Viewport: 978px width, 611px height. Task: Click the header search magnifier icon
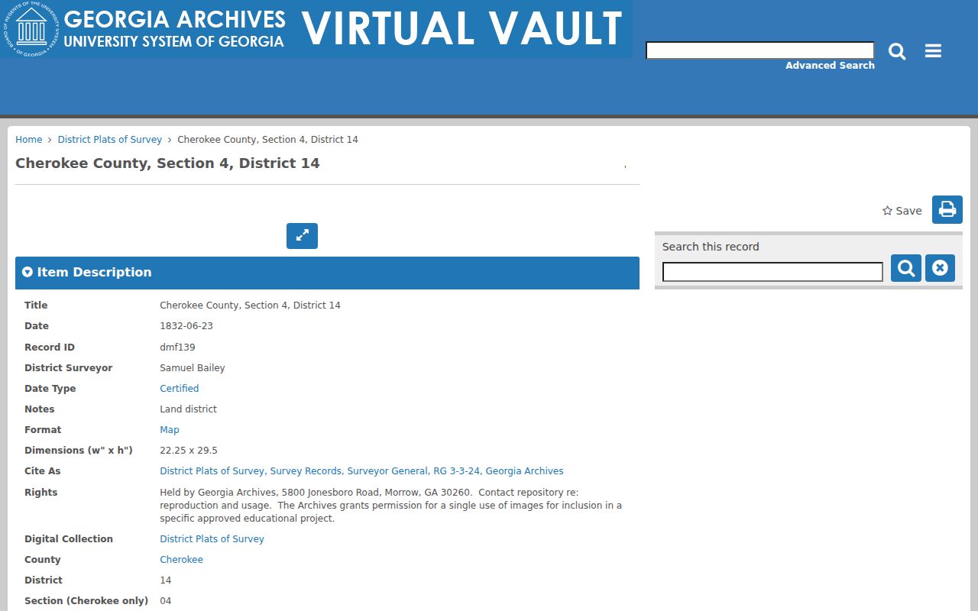(x=897, y=51)
